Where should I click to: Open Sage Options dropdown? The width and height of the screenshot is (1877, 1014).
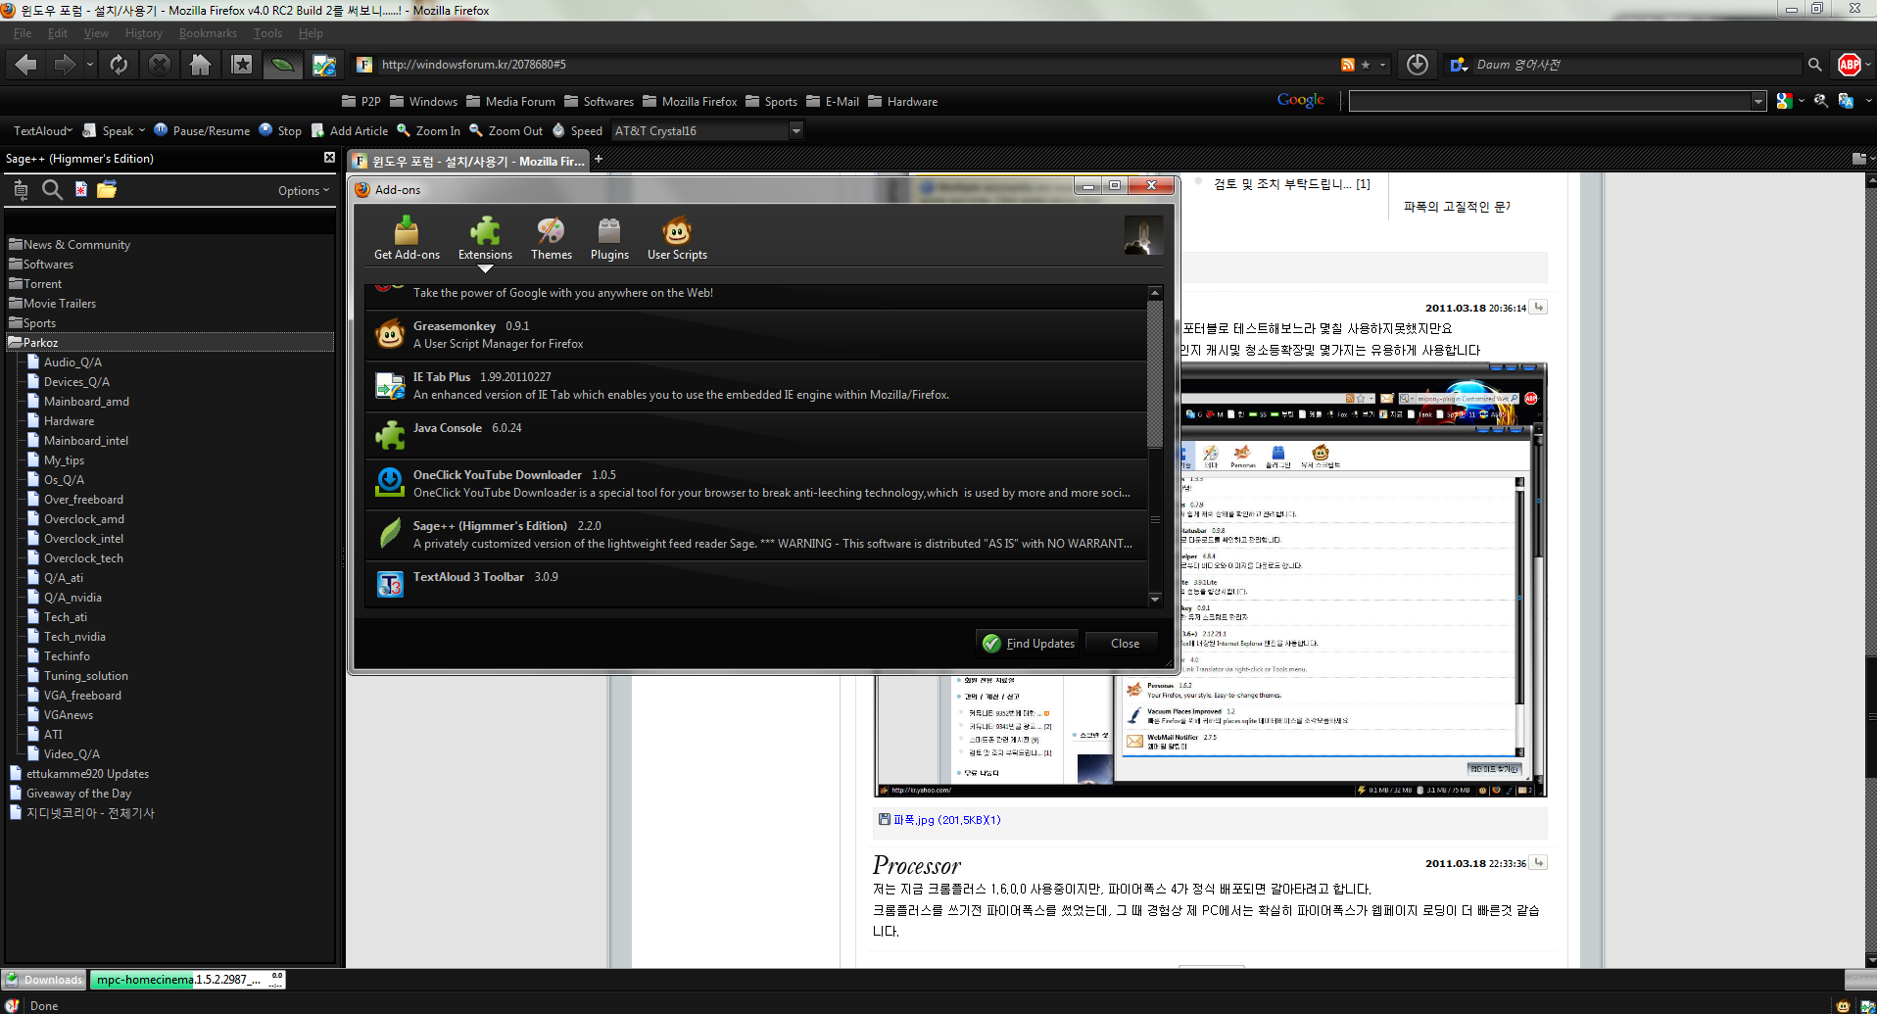[x=303, y=191]
